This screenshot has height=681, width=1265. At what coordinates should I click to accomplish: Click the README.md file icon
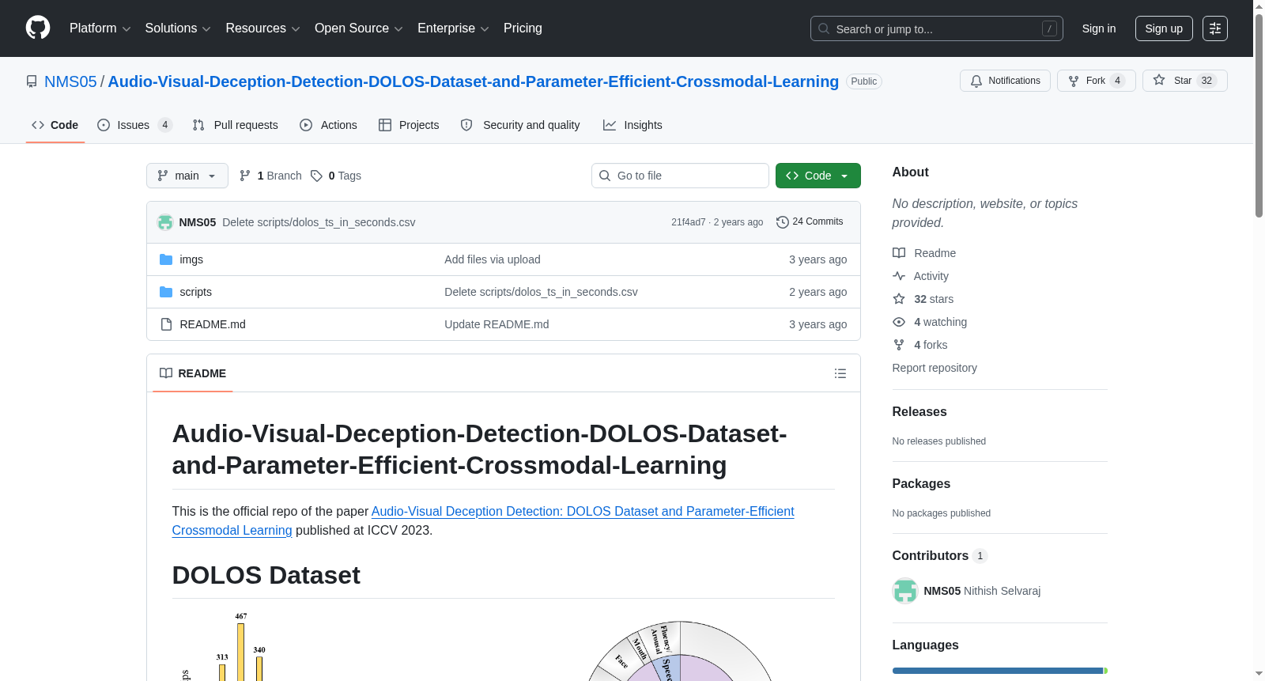(166, 324)
